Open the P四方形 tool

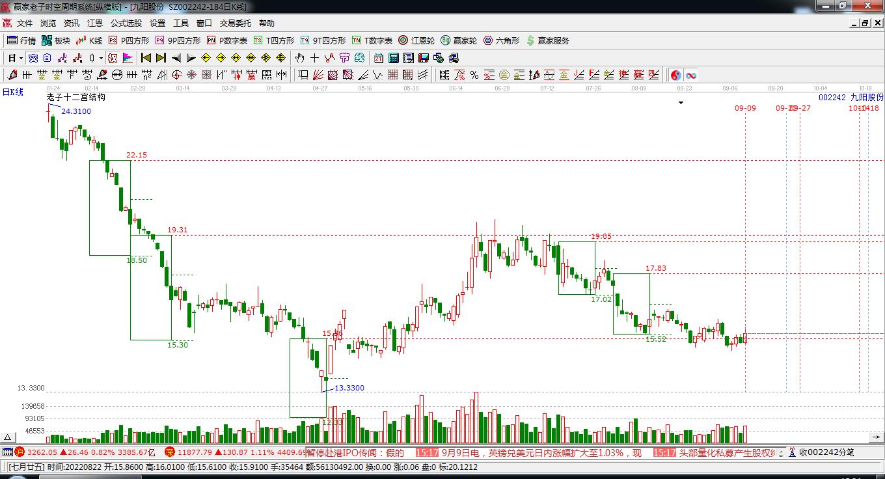coord(128,40)
